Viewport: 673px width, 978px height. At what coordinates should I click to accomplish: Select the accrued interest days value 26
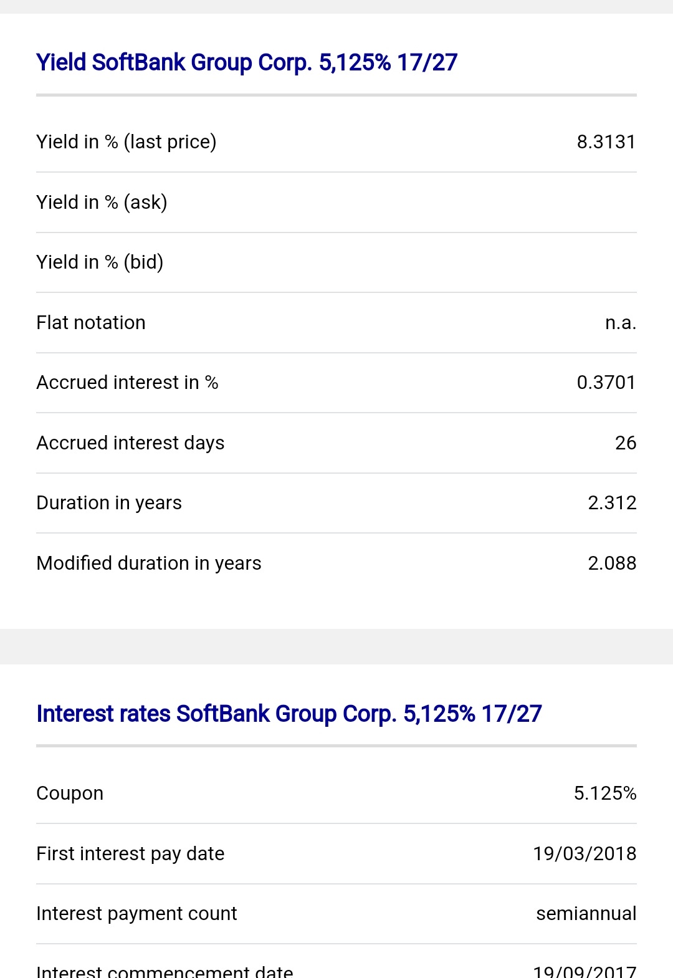(625, 443)
